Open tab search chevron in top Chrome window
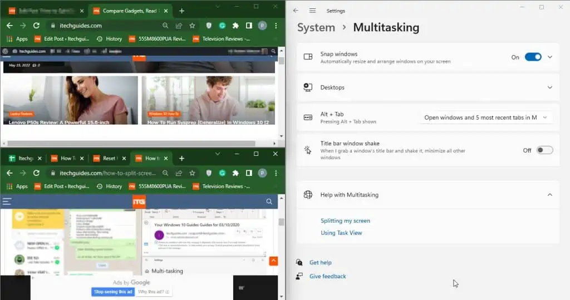570x300 pixels. click(x=218, y=7)
